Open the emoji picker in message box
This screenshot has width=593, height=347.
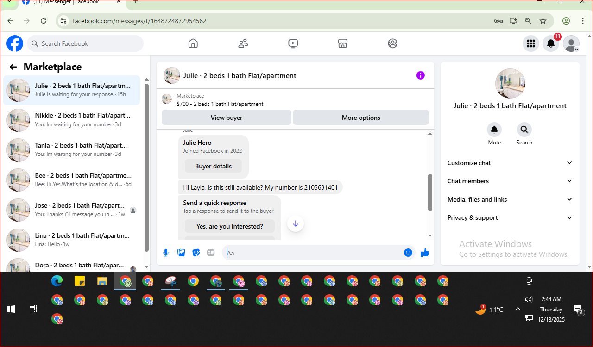[x=408, y=253]
